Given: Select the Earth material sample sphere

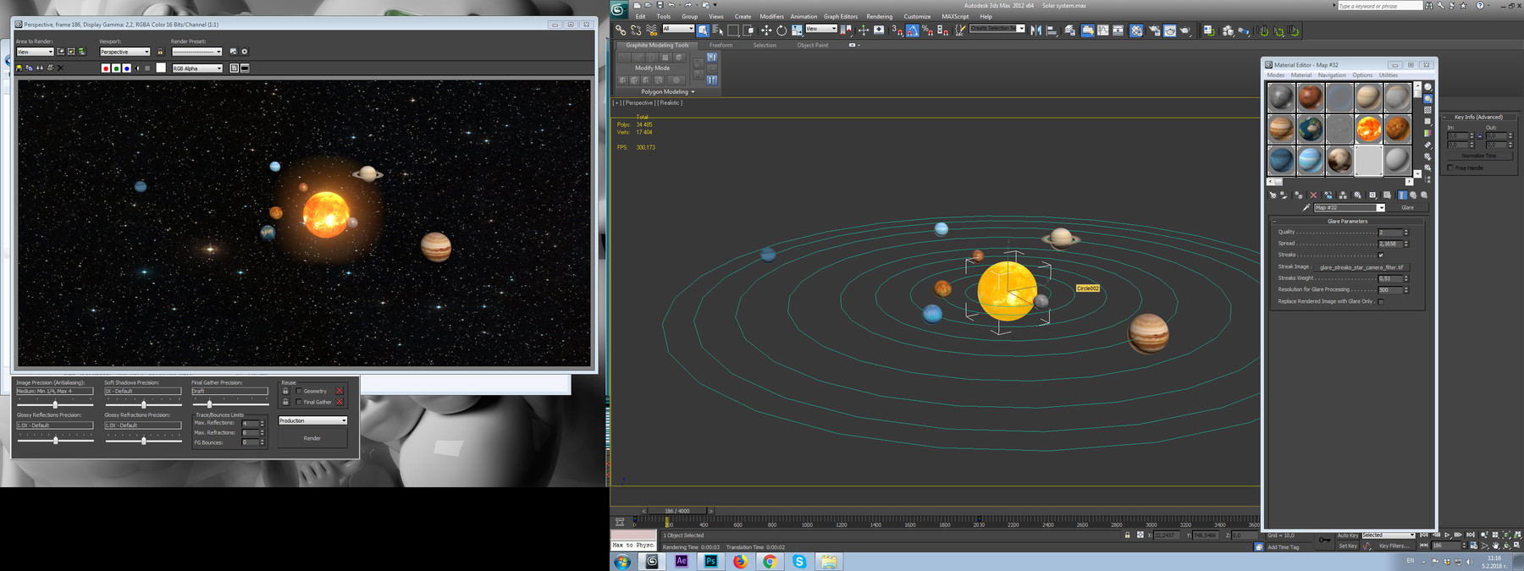Looking at the screenshot, I should click(1310, 129).
